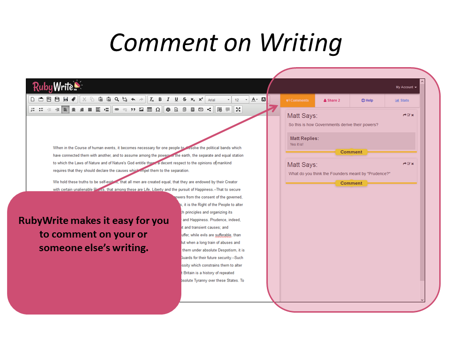Click Comment button under Governments comment
The width and height of the screenshot is (451, 338).
click(351, 152)
